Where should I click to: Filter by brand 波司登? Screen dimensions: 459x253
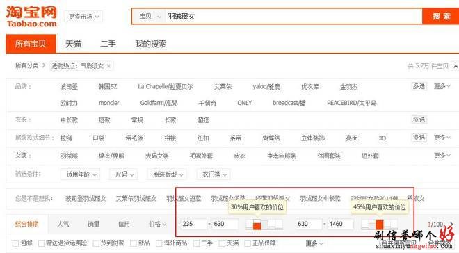(69, 87)
